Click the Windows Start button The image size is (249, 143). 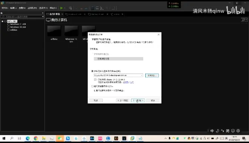[x=4, y=138]
